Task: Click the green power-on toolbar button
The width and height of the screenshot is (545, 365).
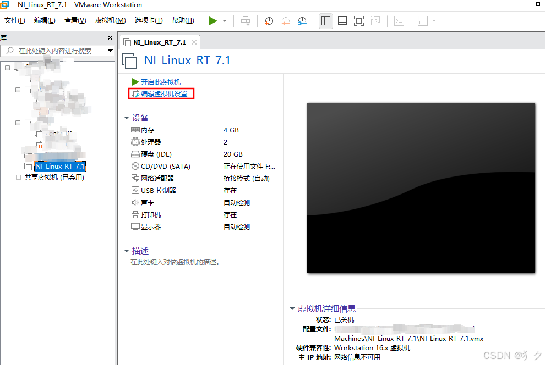Action: (213, 20)
